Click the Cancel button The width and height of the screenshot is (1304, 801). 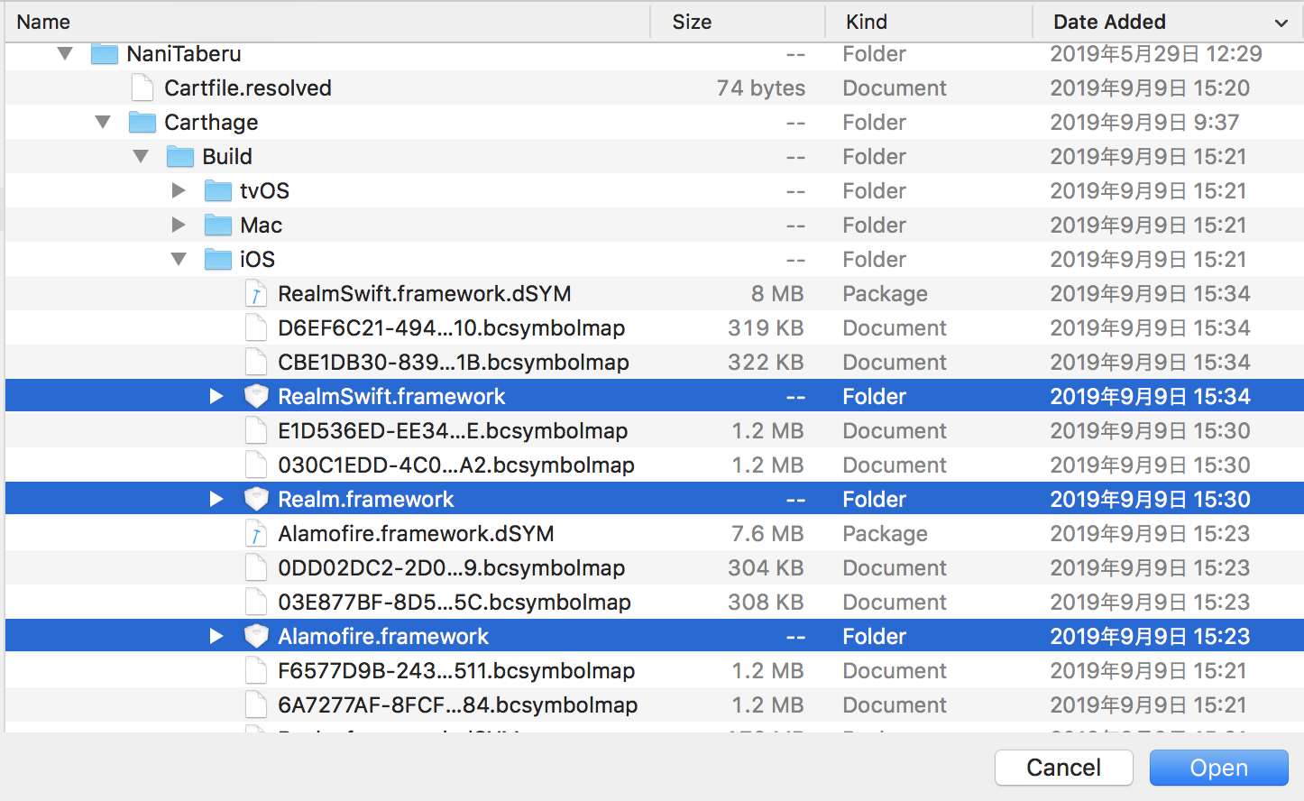coord(1064,768)
